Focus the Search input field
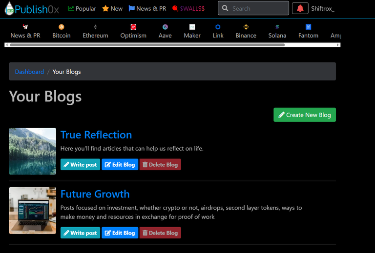 [253, 8]
